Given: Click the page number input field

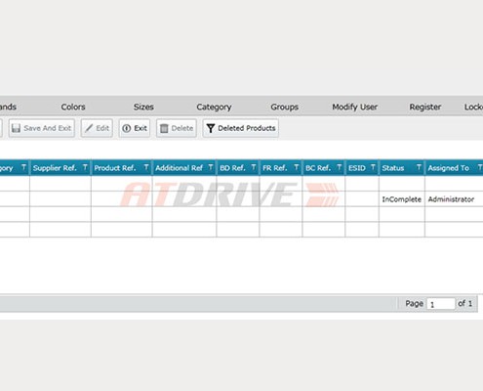Looking at the screenshot, I should 441,304.
